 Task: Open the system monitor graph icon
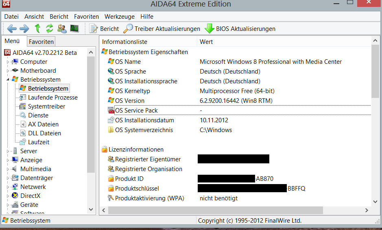pyautogui.click(x=74, y=28)
